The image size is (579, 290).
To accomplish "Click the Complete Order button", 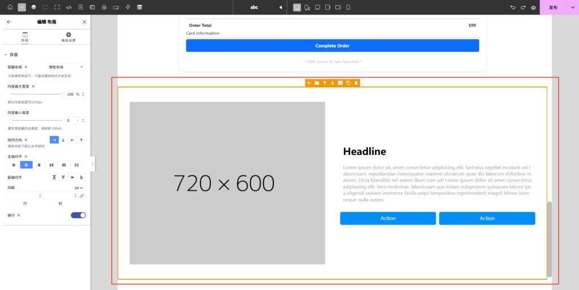I will pos(332,46).
